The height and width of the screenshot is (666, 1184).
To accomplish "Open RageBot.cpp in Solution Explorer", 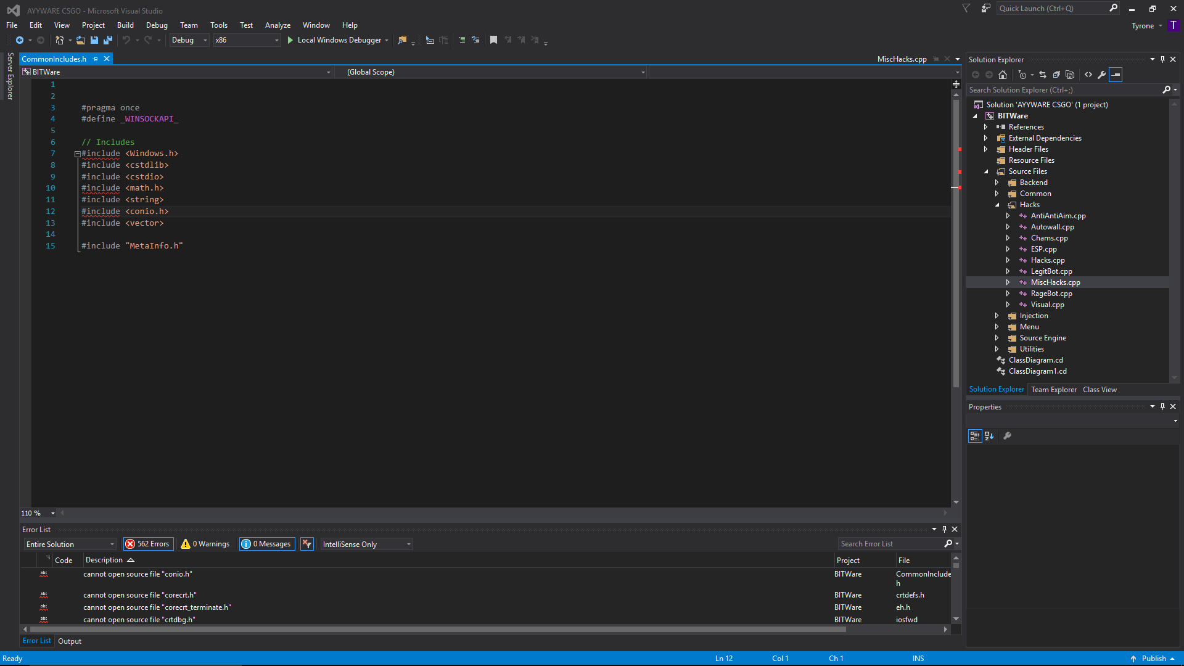I will 1051,294.
